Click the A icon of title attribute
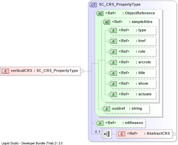 click(113, 73)
